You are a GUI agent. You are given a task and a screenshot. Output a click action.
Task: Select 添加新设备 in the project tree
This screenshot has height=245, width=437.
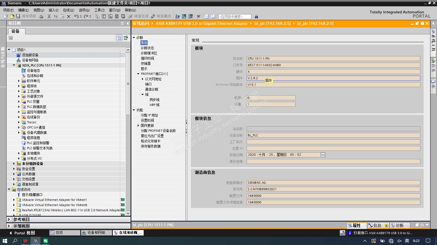tap(30, 55)
